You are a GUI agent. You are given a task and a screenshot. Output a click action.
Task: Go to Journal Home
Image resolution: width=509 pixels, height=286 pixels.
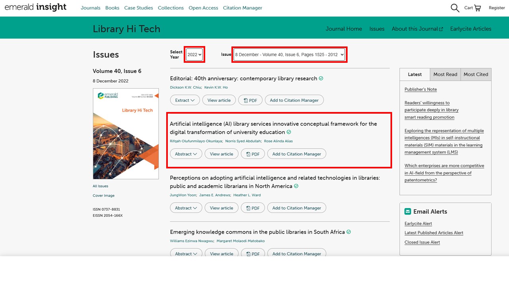point(344,29)
